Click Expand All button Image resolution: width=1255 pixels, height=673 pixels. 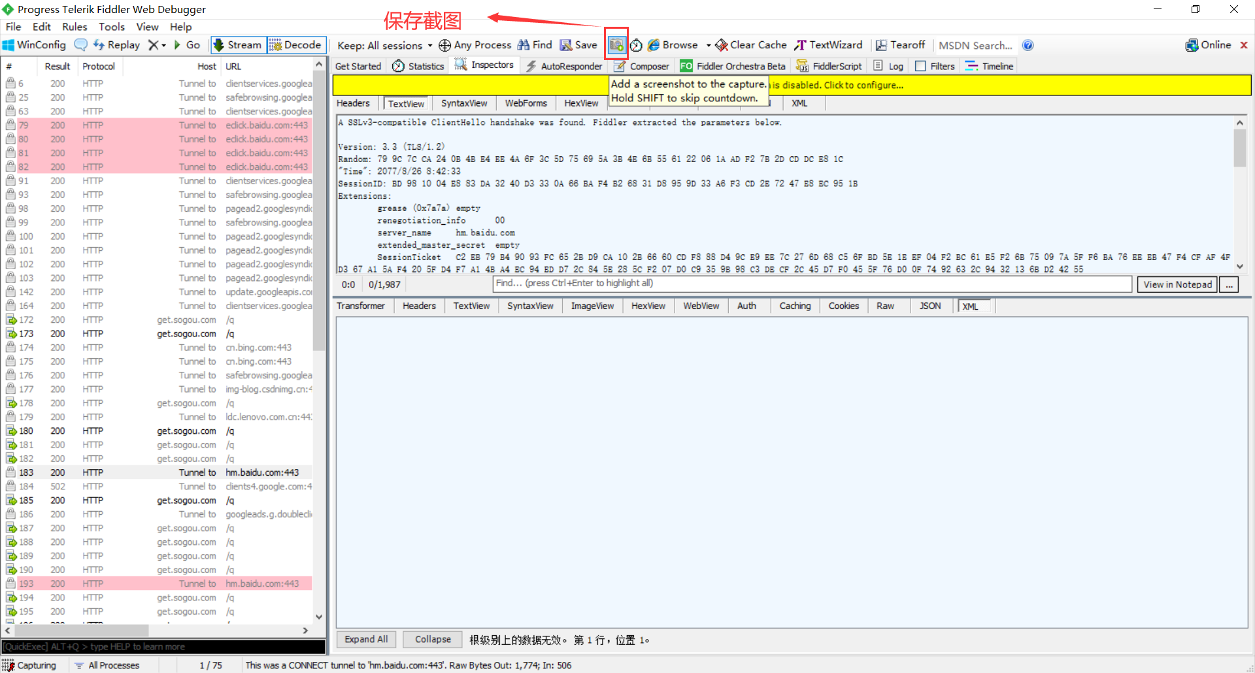[366, 639]
